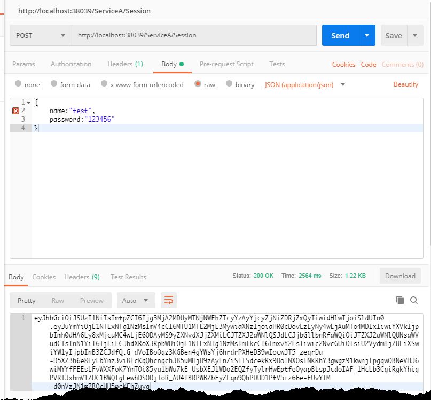431x400 pixels.
Task: Click the error marker on line 2
Action: tap(15, 111)
